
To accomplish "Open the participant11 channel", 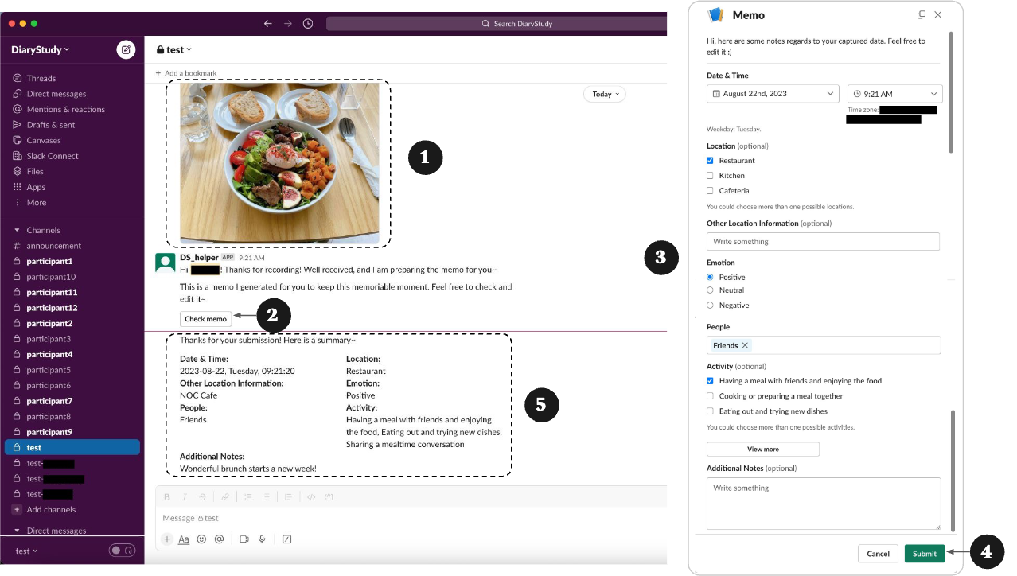I will tap(52, 292).
